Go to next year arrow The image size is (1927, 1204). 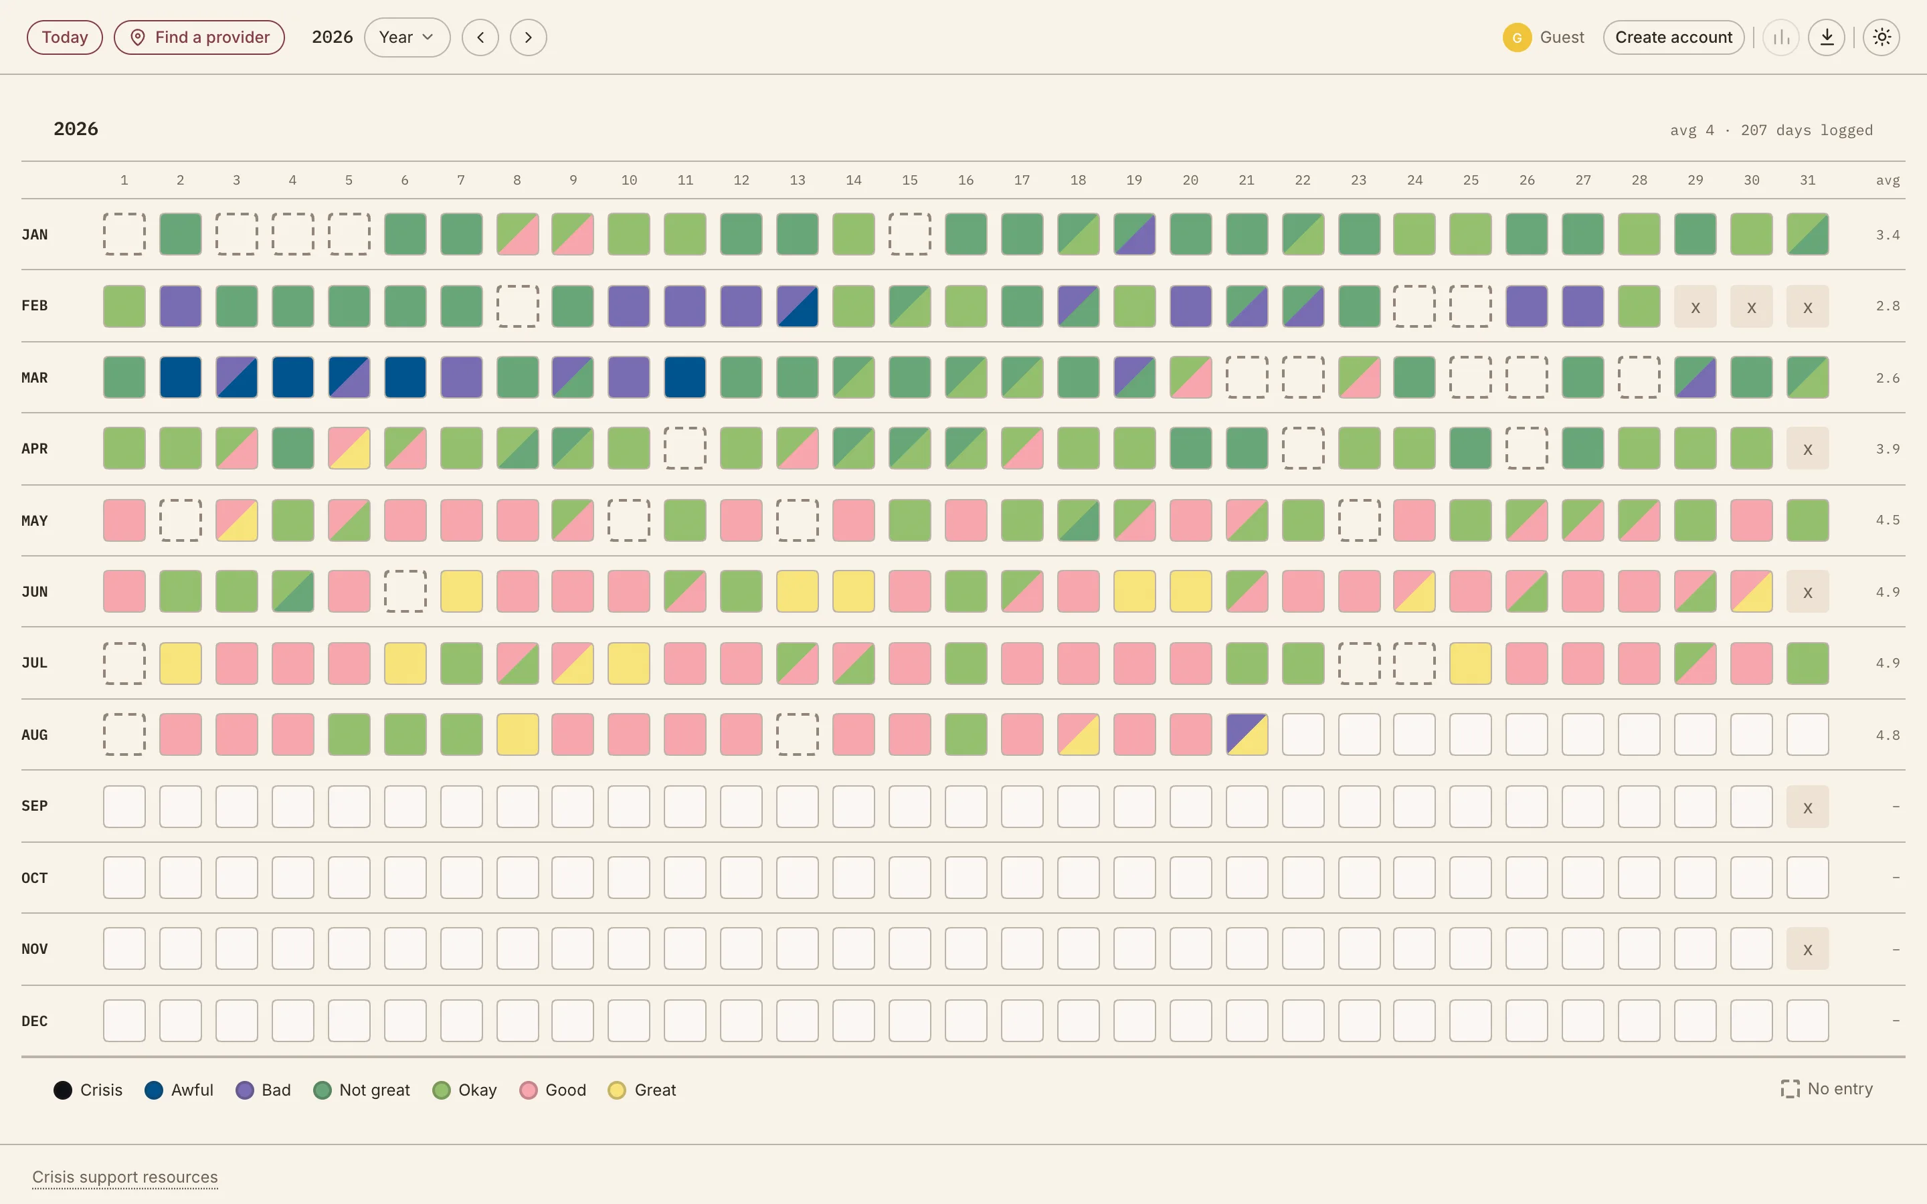(x=528, y=37)
